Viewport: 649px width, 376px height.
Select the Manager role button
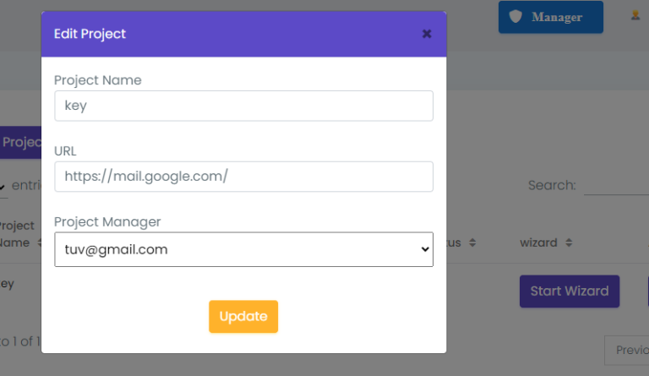[550, 17]
